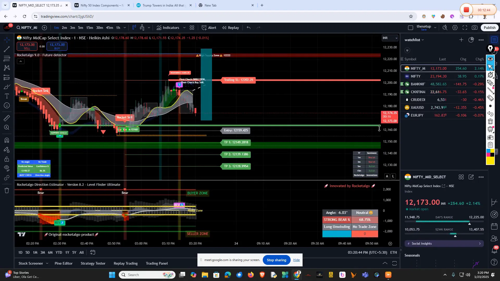The height and width of the screenshot is (281, 500).
Task: Switch to the Pine Editor tab
Action: [63, 263]
